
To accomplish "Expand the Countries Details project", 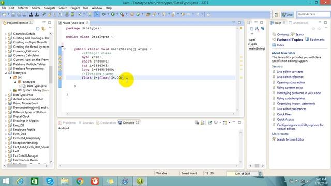I will pos(6,34).
